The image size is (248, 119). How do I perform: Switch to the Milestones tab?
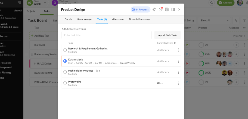(117, 20)
